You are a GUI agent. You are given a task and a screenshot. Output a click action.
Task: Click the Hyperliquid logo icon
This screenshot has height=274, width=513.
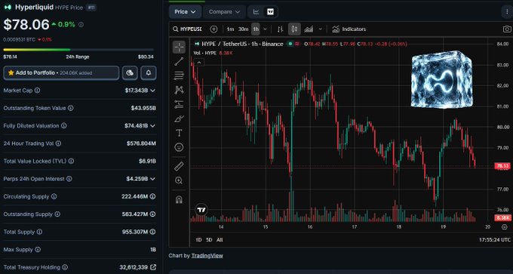[8, 8]
